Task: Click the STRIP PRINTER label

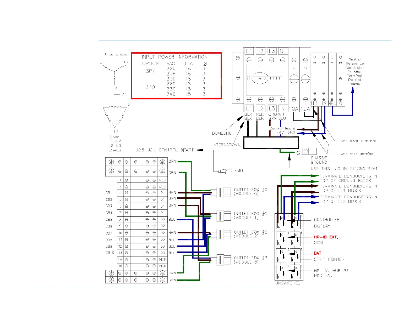Action: [x=329, y=259]
